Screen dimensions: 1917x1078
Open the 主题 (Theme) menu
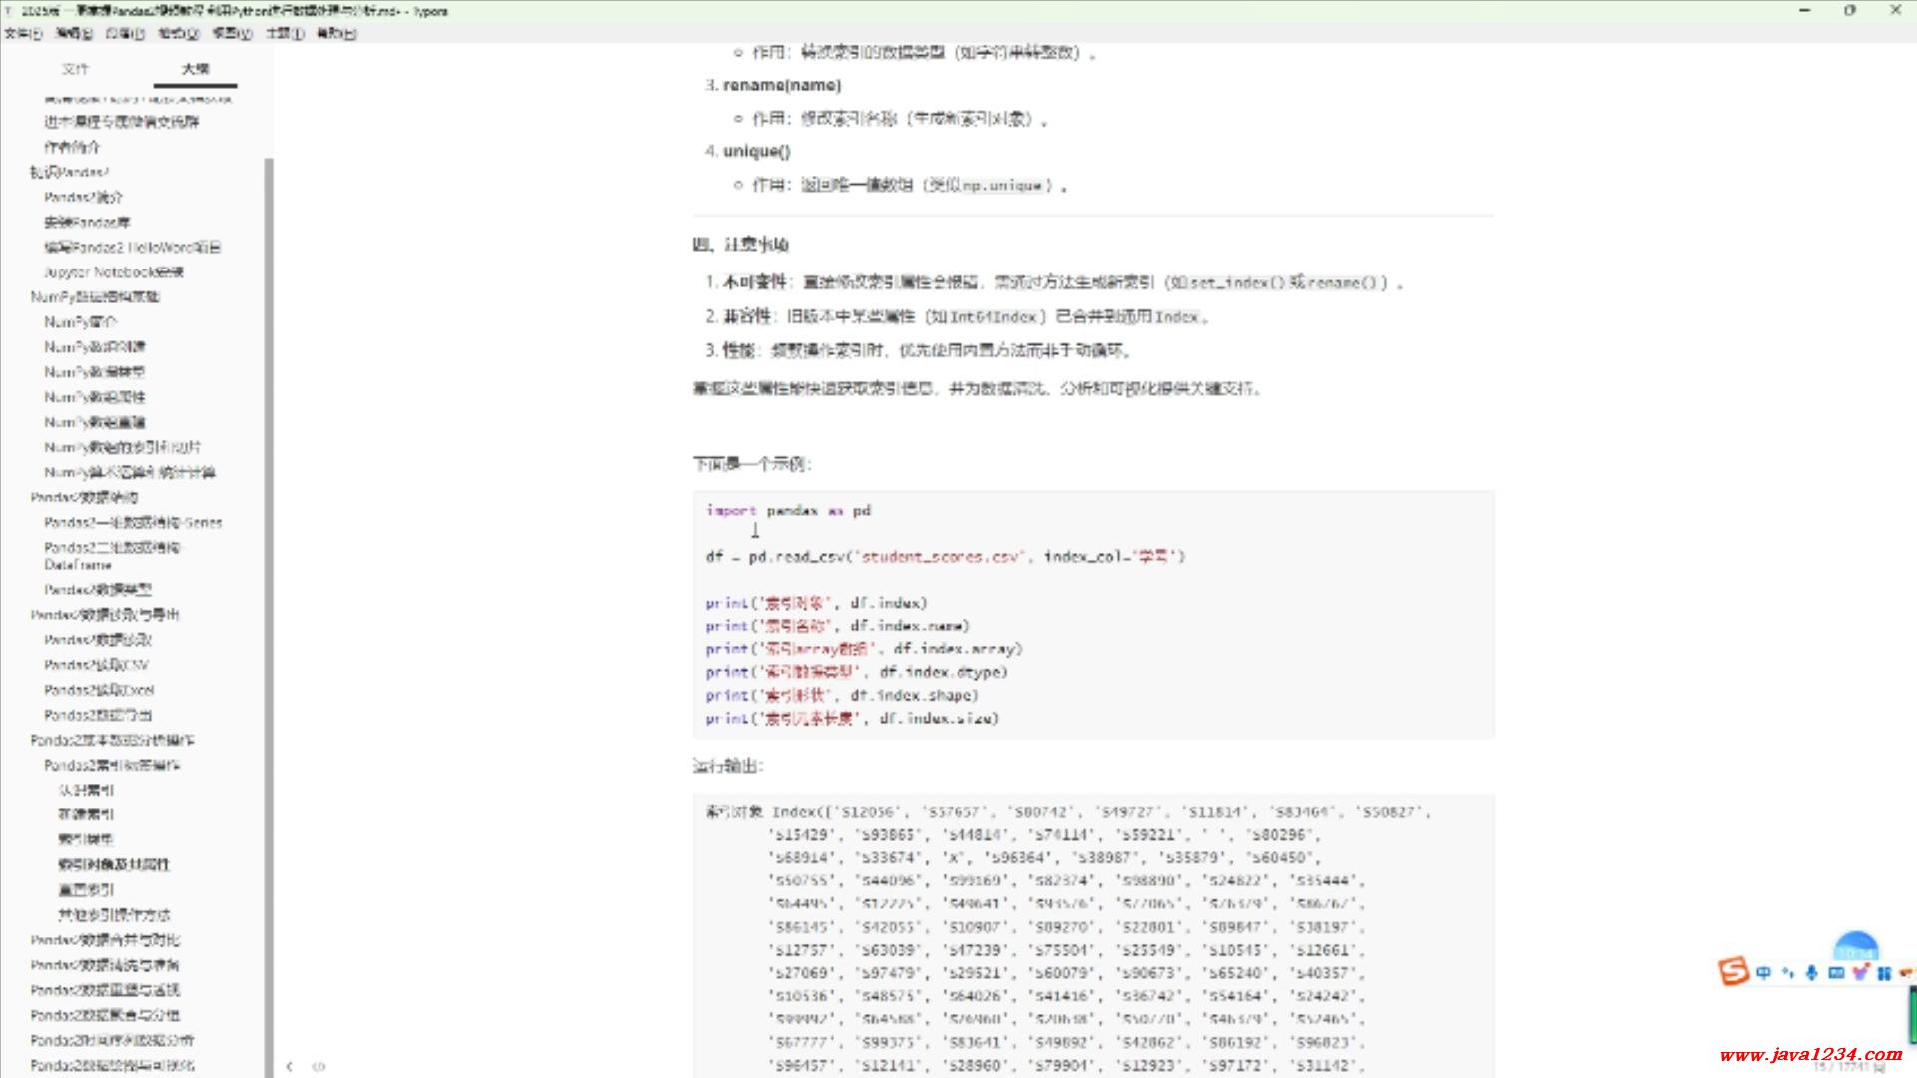tap(284, 33)
